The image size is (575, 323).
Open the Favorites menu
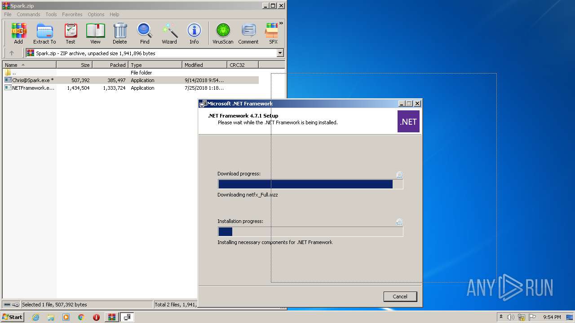coord(72,14)
